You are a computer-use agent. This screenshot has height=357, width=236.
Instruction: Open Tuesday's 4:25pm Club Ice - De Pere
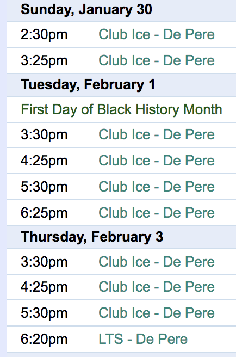[x=157, y=161]
